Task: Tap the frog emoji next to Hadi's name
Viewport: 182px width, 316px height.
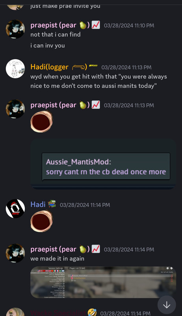Action: click(52, 204)
